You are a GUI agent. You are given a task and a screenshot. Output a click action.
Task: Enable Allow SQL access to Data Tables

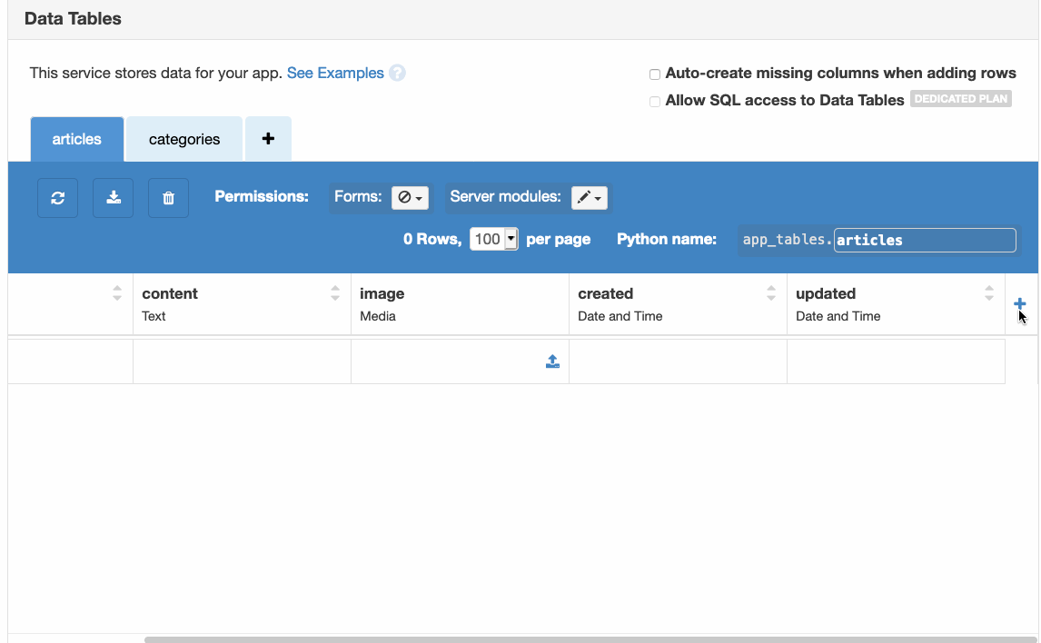655,102
